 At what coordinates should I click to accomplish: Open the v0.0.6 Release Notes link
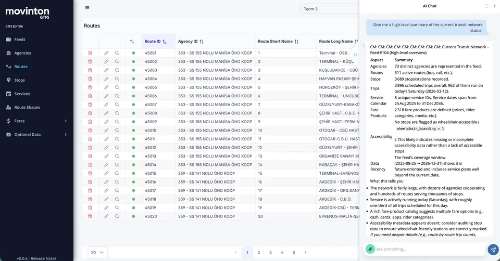click(x=36, y=258)
